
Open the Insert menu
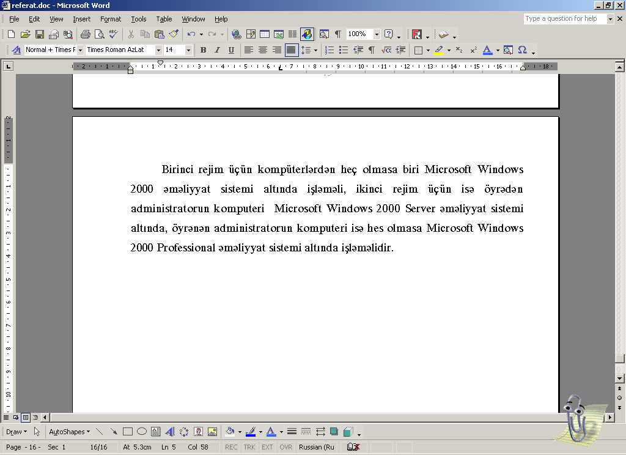pos(81,19)
